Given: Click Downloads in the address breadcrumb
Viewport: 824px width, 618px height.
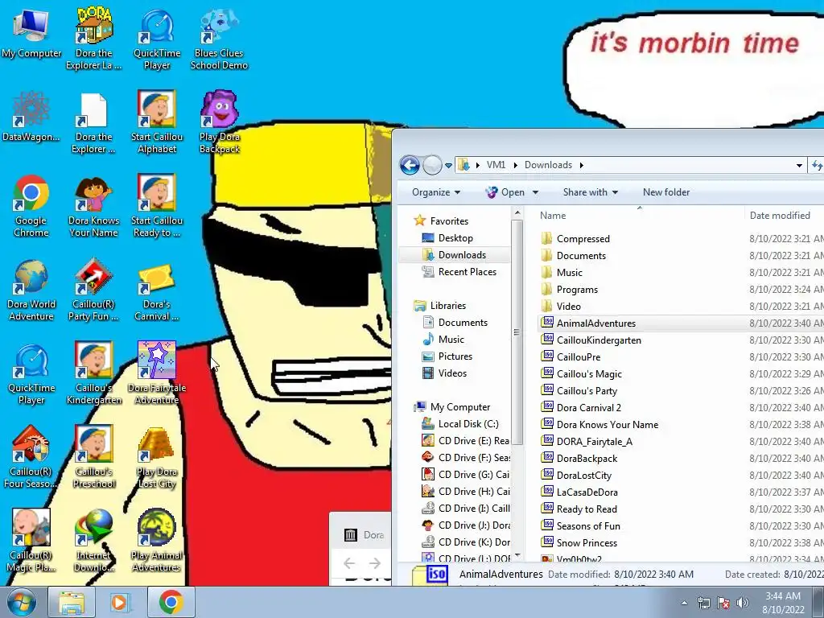Looking at the screenshot, I should pos(548,165).
